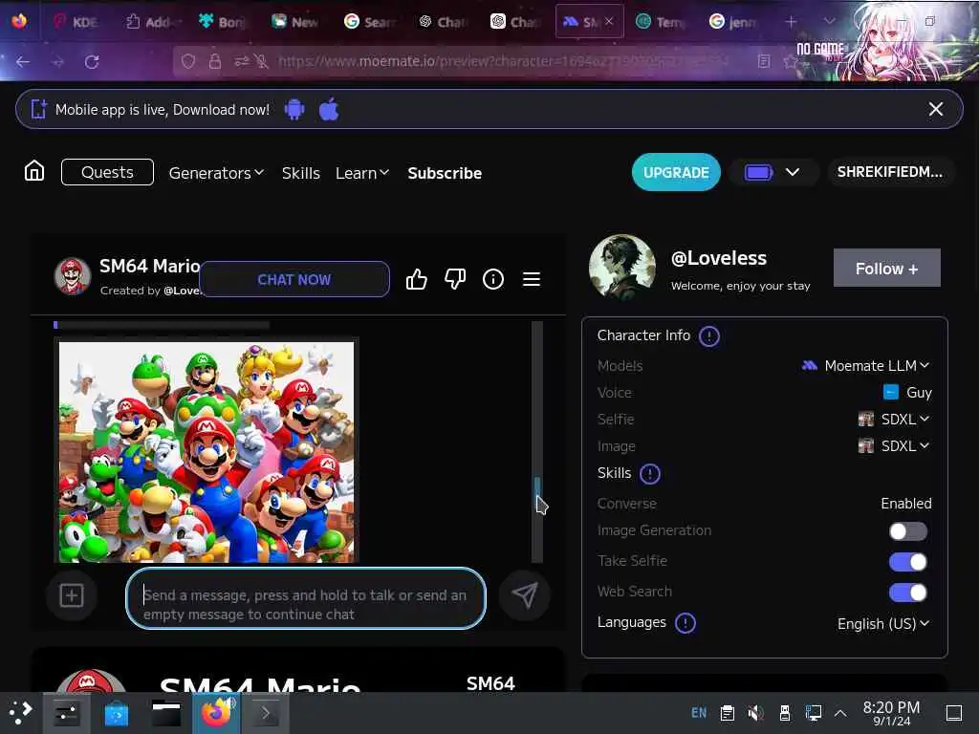Expand the Generators dropdown menu
Viewport: 979px width, 734px height.
(216, 173)
